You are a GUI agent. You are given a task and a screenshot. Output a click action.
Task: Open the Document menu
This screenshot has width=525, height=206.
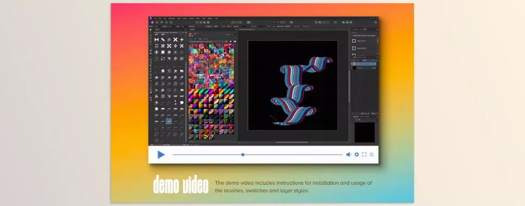click(172, 19)
